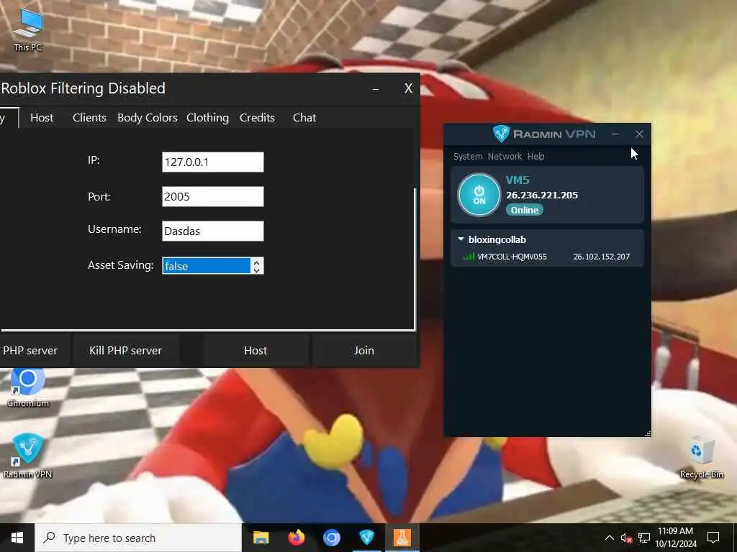Close the Roblox Filtering Disabled window
Image resolution: width=737 pixels, height=552 pixels.
pyautogui.click(x=408, y=88)
